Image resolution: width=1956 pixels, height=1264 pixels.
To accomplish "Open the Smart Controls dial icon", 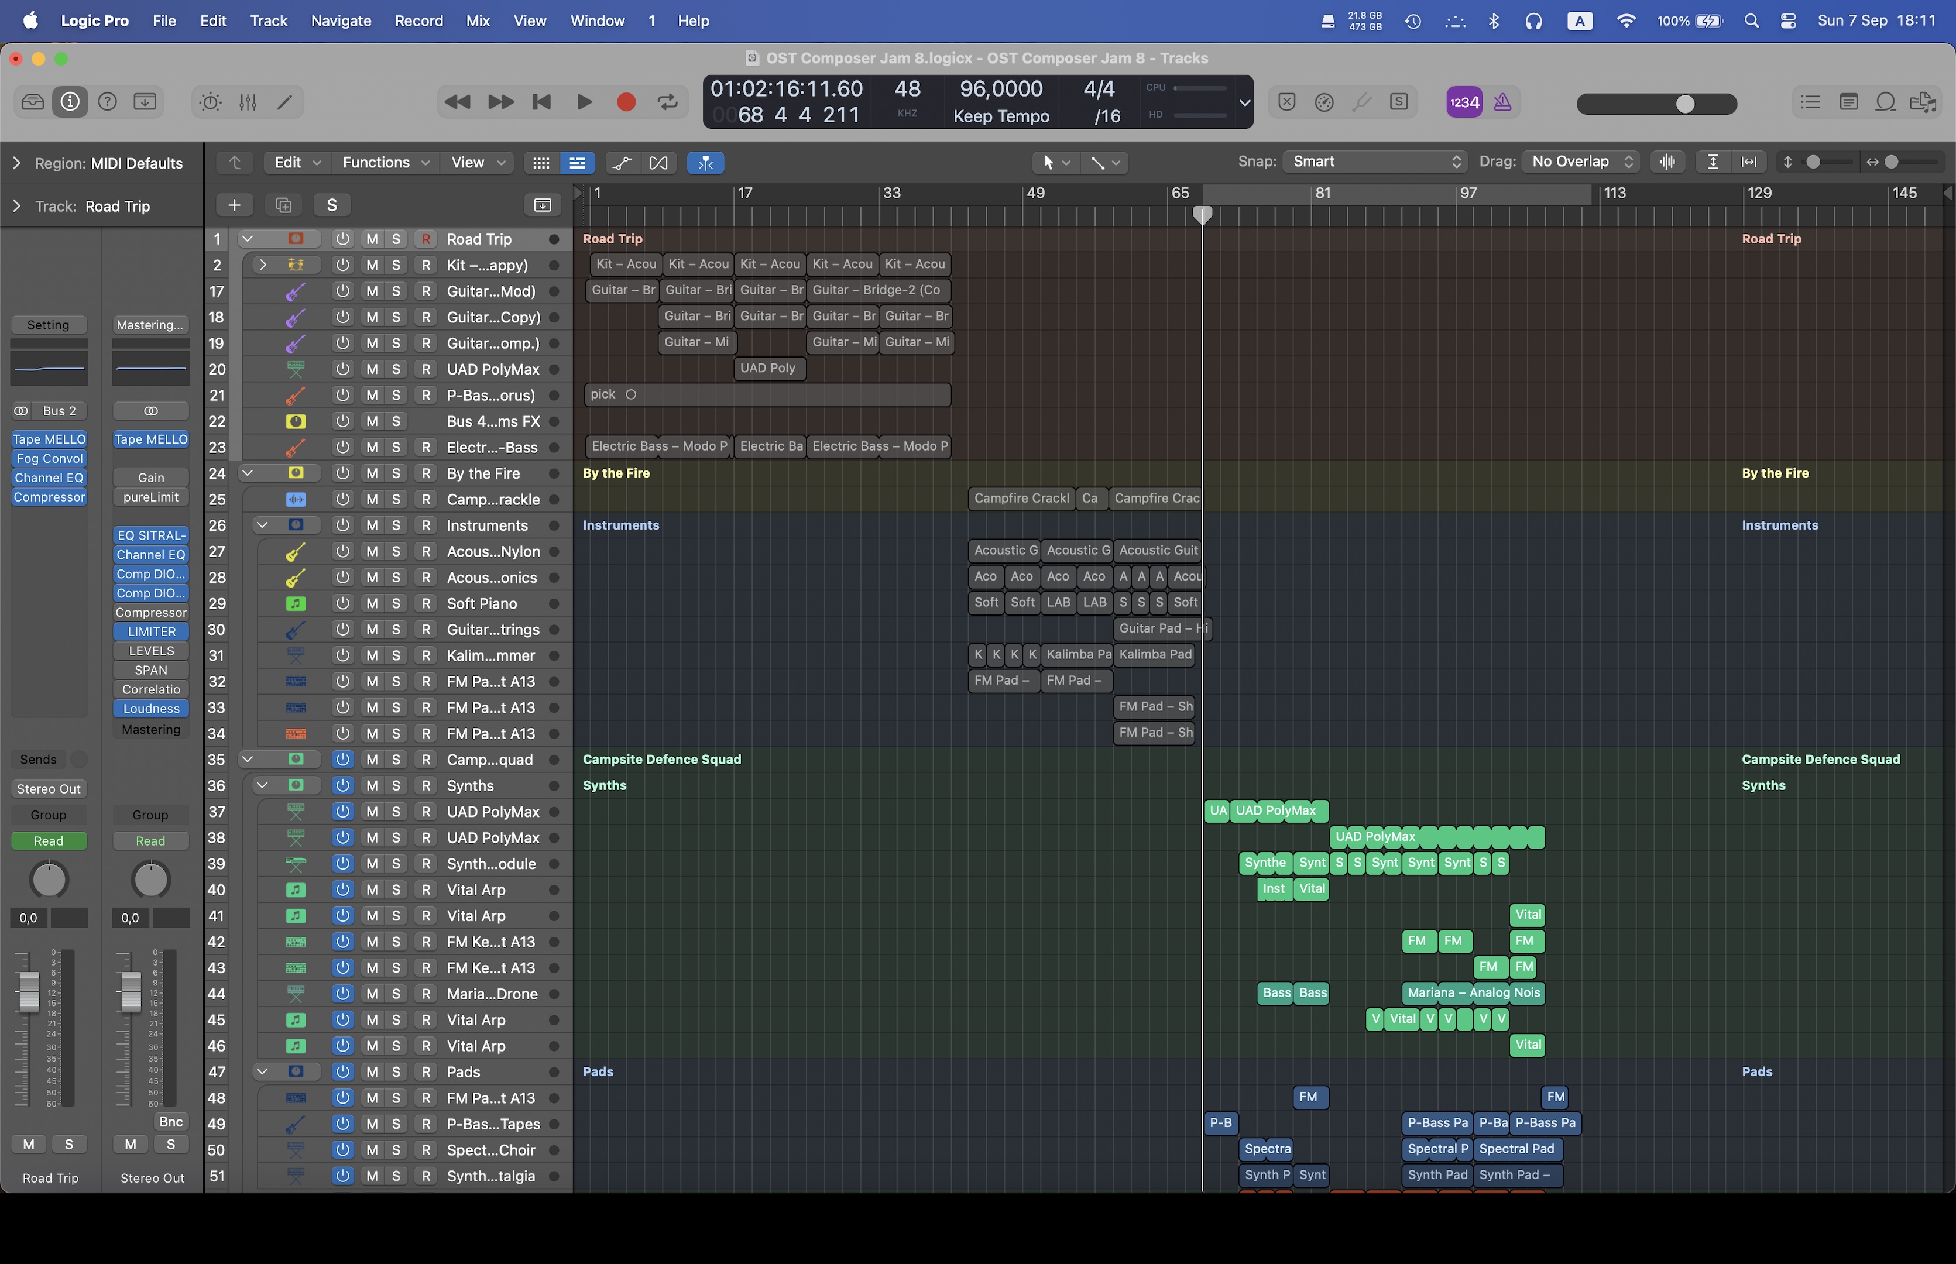I will point(211,102).
